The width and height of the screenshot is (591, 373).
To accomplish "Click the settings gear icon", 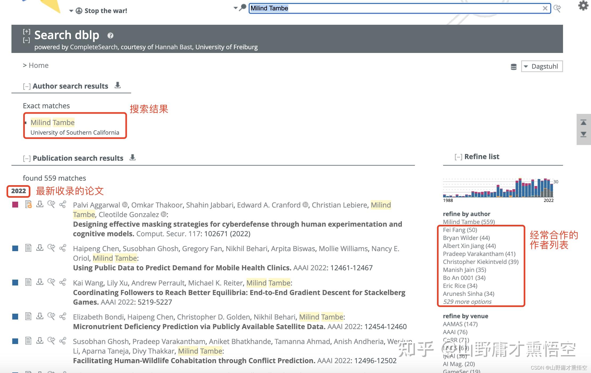I will coord(583,6).
